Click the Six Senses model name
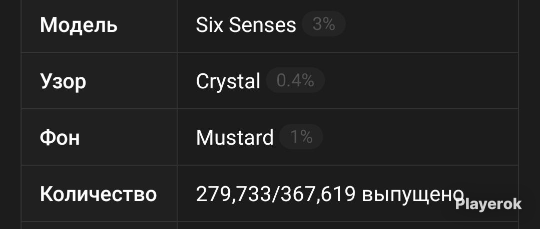This screenshot has width=540, height=229. pos(246,25)
